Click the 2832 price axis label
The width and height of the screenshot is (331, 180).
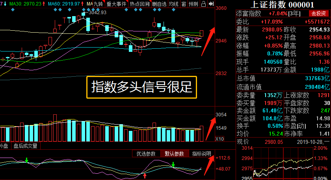coord(221,73)
